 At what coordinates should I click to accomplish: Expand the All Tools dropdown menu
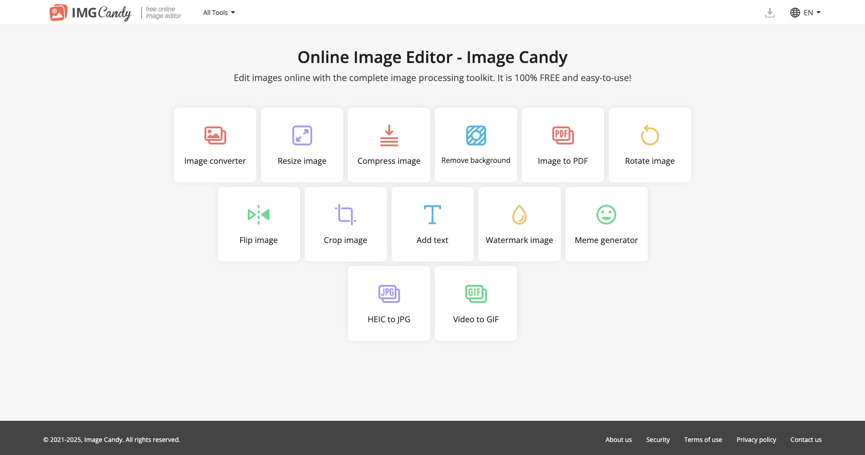(x=219, y=13)
